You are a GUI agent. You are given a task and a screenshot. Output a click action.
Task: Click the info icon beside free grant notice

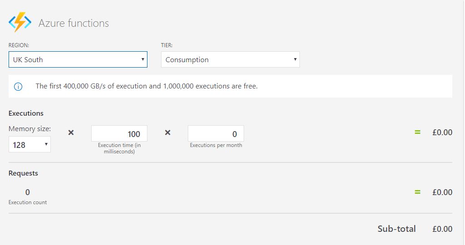click(x=18, y=87)
